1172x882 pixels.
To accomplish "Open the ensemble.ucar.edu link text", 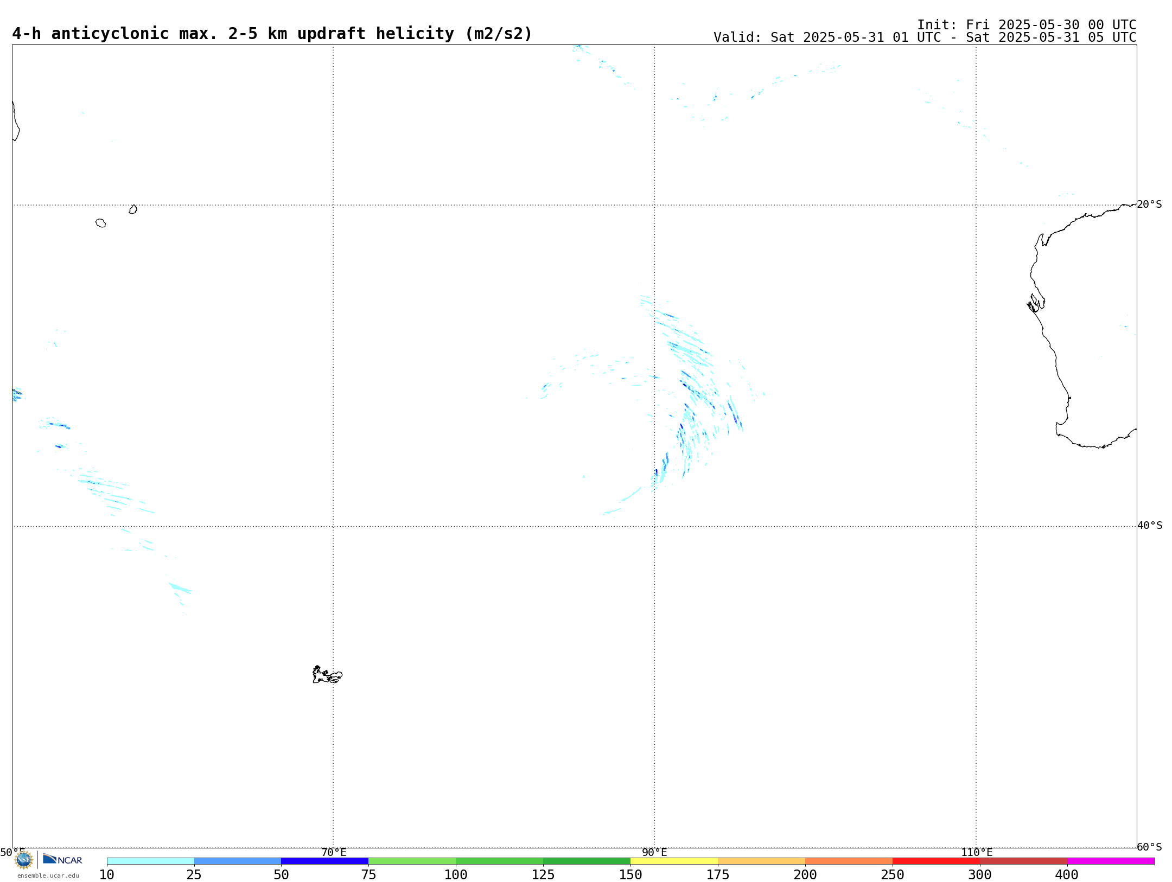I will click(48, 875).
